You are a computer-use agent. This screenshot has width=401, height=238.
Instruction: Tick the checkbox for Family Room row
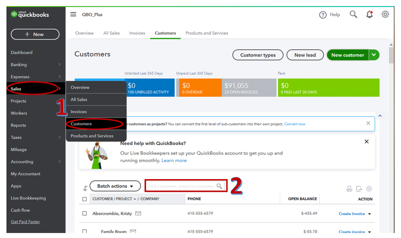tap(85, 231)
